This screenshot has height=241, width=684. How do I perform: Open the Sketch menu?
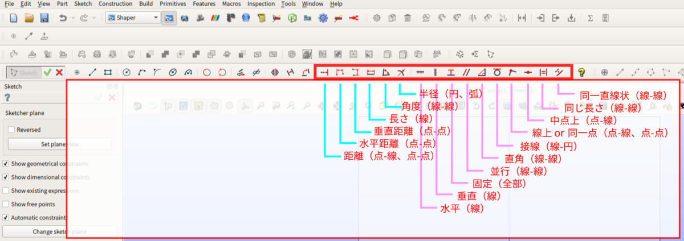83,3
